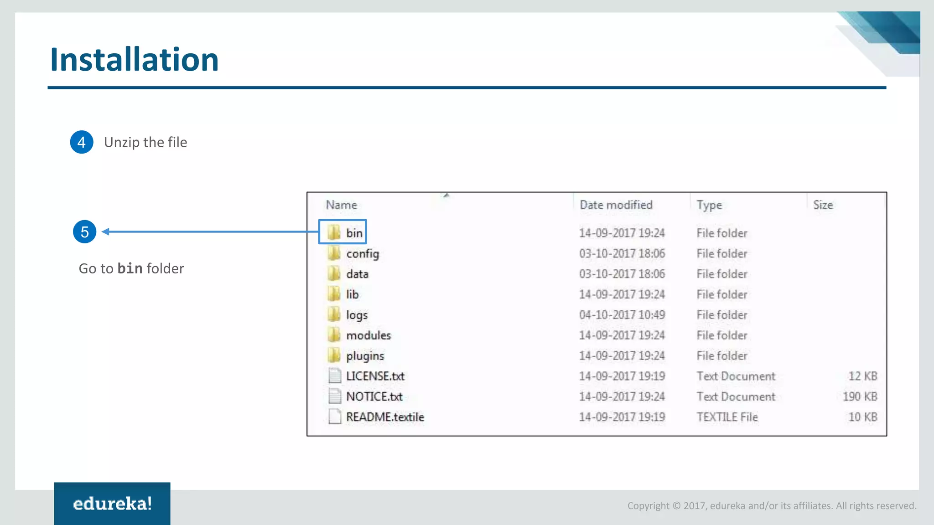This screenshot has height=525, width=934.
Task: Sort files by the Type column
Action: tap(709, 205)
